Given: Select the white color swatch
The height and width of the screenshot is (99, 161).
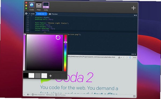Looking at the screenshot, I should pos(31,76).
